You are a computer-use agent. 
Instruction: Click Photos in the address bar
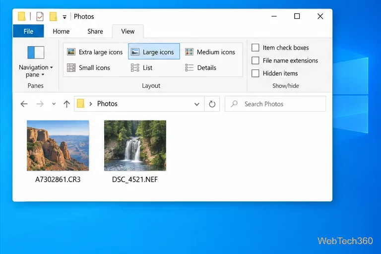[x=107, y=104]
